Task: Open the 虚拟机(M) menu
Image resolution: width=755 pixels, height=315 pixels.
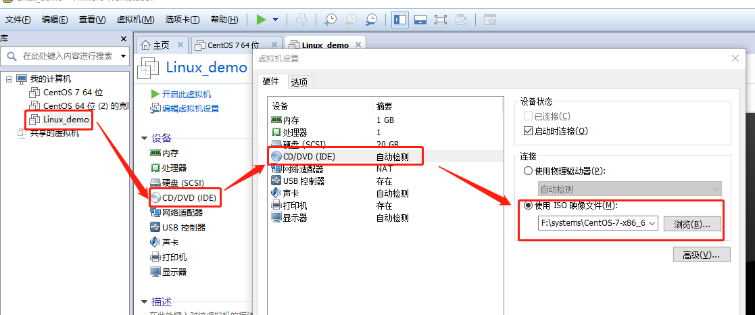Action: (x=135, y=20)
